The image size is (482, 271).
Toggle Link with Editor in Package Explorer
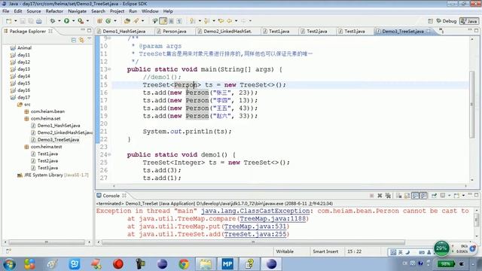click(81, 40)
